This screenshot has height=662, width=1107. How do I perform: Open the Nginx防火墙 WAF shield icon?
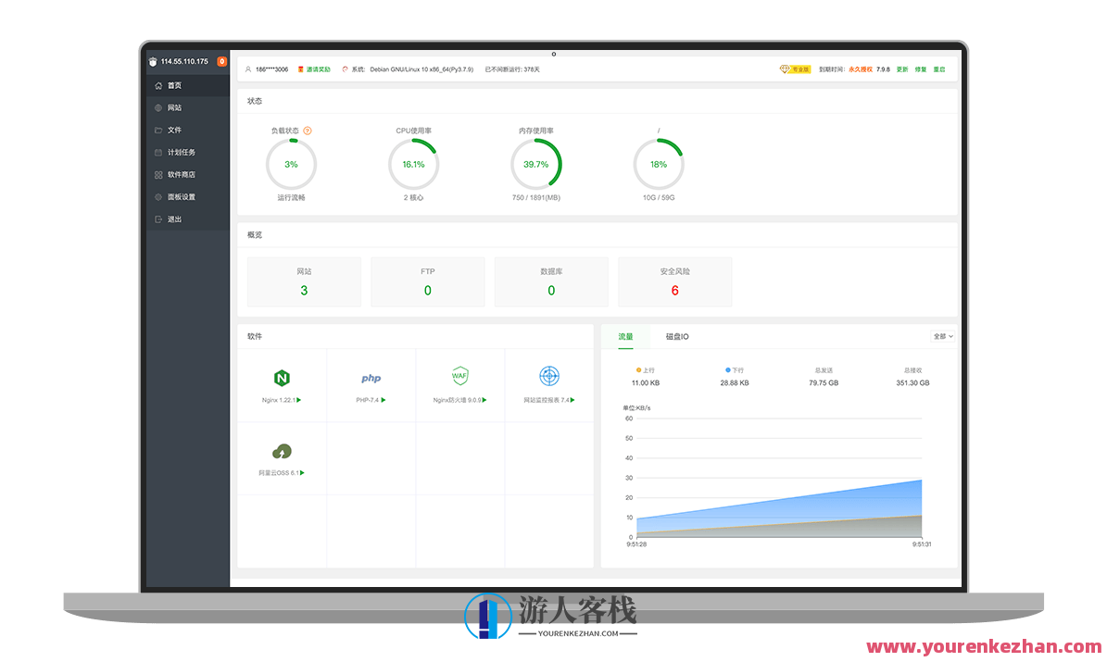tap(459, 375)
